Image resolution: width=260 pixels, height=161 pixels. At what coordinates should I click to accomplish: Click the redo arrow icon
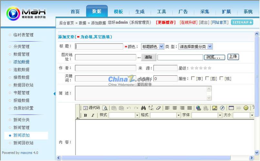pos(136,108)
